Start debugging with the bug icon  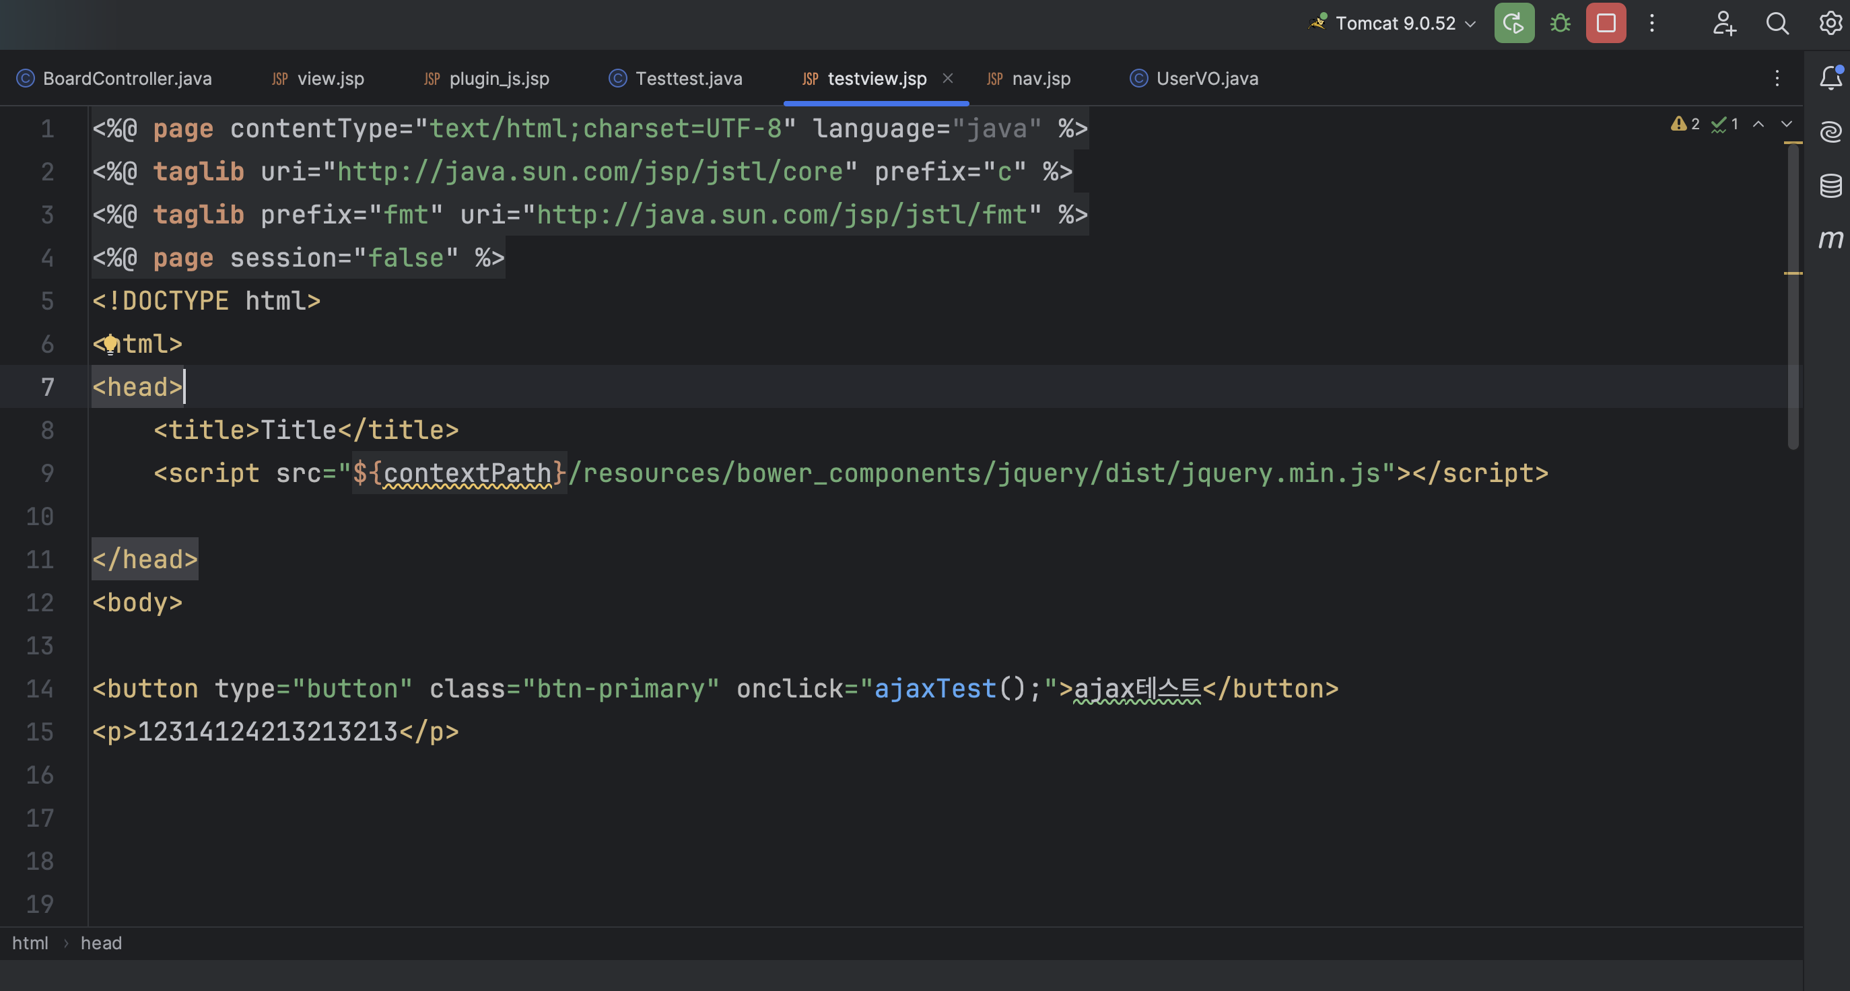click(1560, 23)
